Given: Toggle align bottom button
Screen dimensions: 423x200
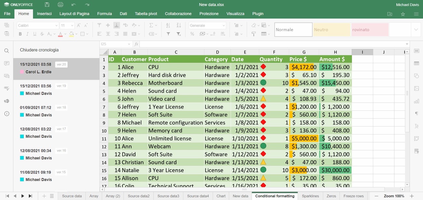Looking at the screenshot, I should [x=116, y=25].
